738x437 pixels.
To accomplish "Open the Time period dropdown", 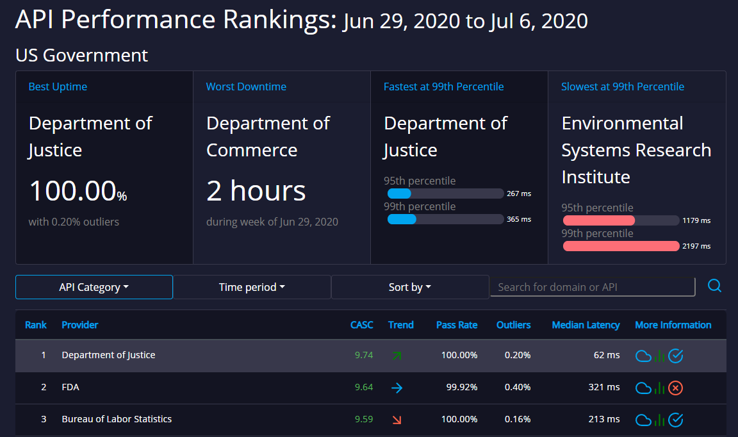I will 252,287.
